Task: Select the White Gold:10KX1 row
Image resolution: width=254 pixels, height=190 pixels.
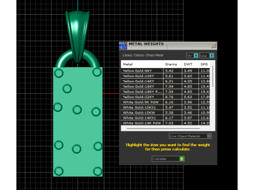Action: pos(166,107)
